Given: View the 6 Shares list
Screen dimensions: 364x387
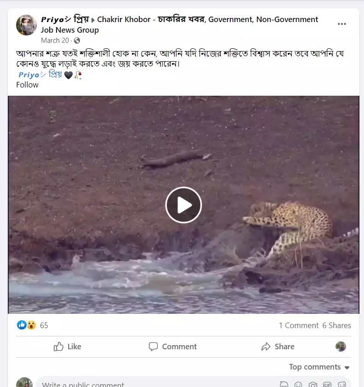Looking at the screenshot, I should 336,325.
